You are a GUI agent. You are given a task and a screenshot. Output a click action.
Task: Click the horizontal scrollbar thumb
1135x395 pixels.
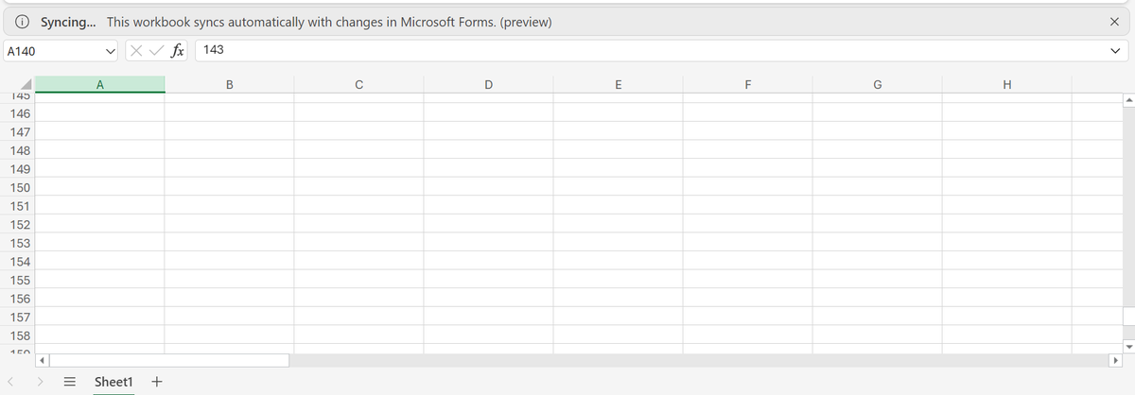pyautogui.click(x=170, y=360)
